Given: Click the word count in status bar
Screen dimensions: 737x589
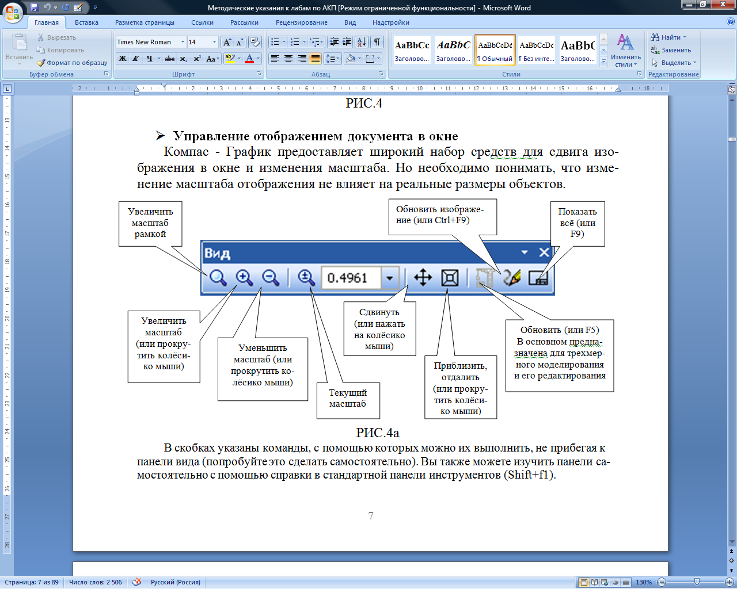Looking at the screenshot, I should (x=96, y=582).
